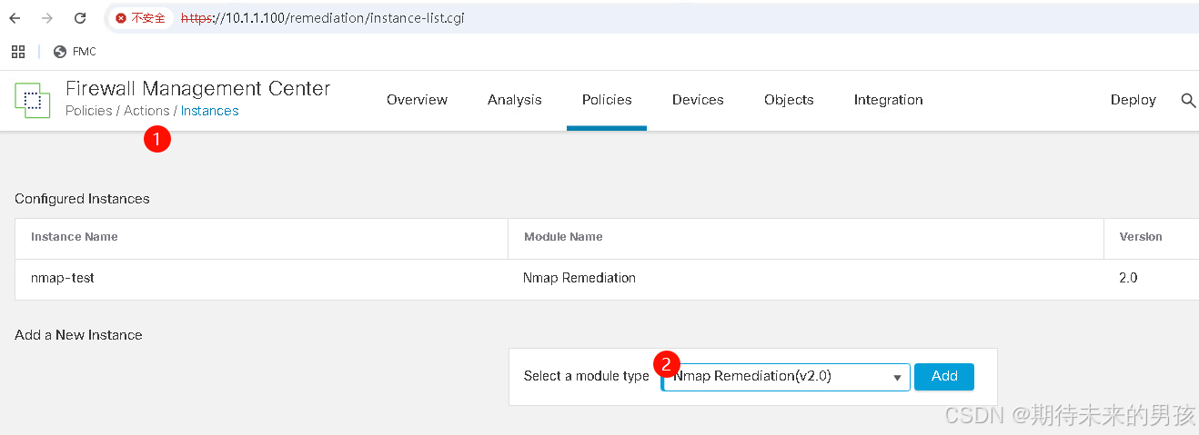Screen dimensions: 1199x435
Task: Click the 2.0 version cell
Action: click(x=1128, y=278)
